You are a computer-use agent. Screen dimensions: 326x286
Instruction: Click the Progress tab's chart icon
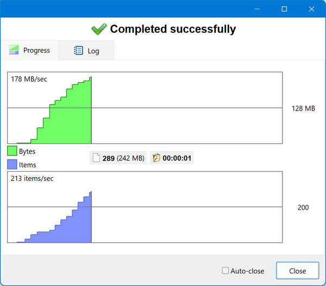[x=14, y=51]
